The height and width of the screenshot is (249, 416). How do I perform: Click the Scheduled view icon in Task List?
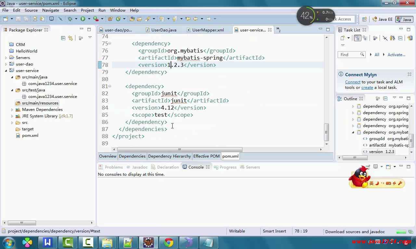pyautogui.click(x=365, y=38)
